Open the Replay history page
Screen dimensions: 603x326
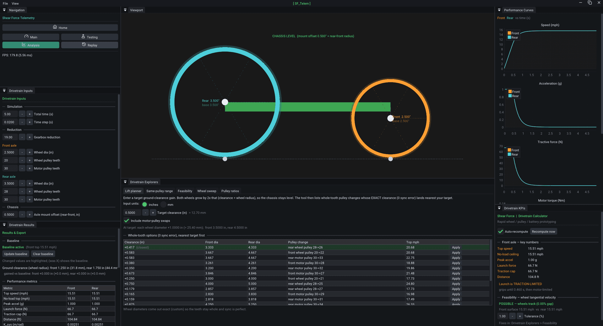pyautogui.click(x=90, y=45)
